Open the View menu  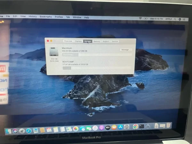[23, 16]
